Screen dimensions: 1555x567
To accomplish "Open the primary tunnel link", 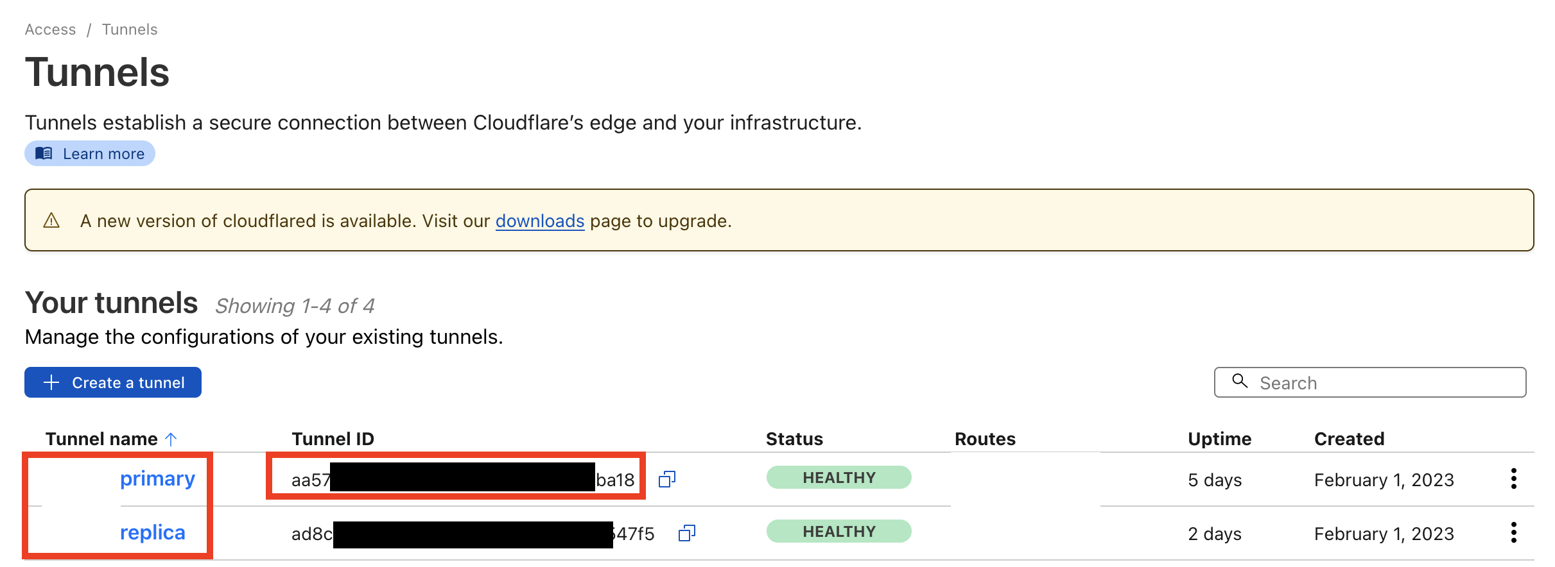I will (x=157, y=478).
